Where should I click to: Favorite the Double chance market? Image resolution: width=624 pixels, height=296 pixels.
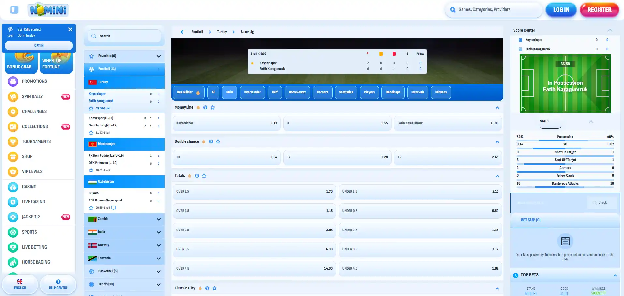(x=218, y=141)
